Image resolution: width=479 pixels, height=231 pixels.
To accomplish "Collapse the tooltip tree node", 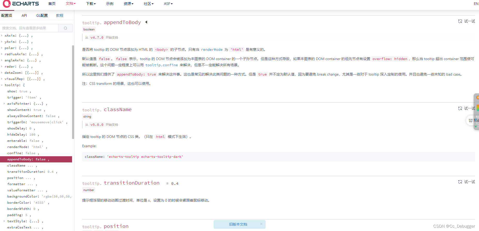I will point(2,85).
